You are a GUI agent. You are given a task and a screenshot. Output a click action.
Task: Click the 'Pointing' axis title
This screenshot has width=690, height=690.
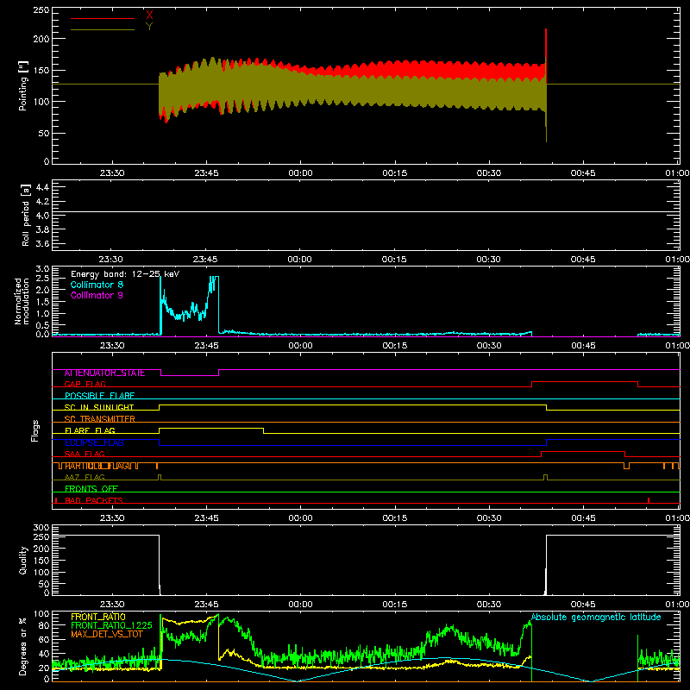23,85
